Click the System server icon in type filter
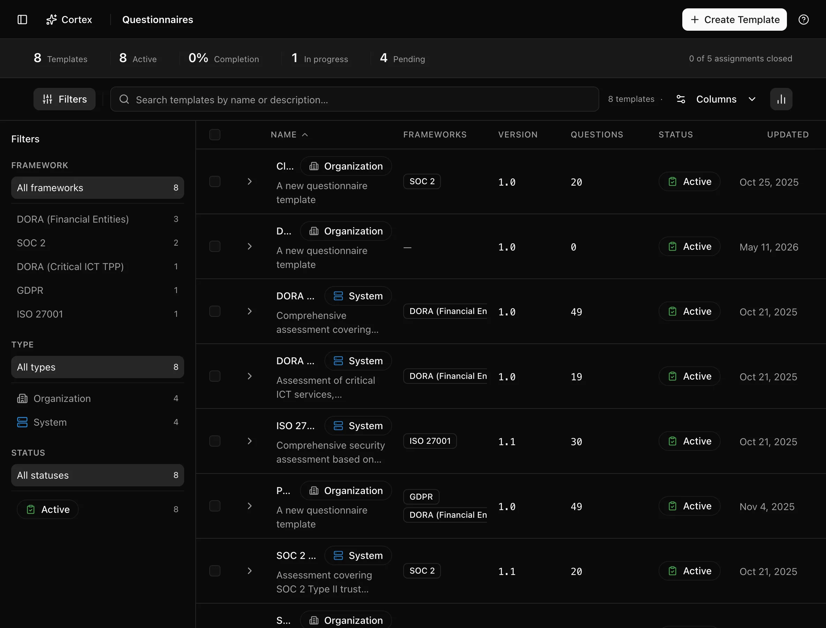The width and height of the screenshot is (826, 628). click(22, 423)
